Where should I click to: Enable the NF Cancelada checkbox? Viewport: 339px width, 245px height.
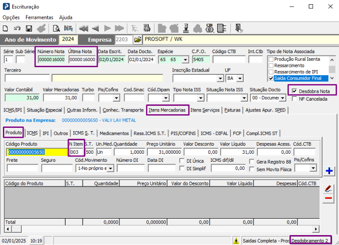coord(294,99)
